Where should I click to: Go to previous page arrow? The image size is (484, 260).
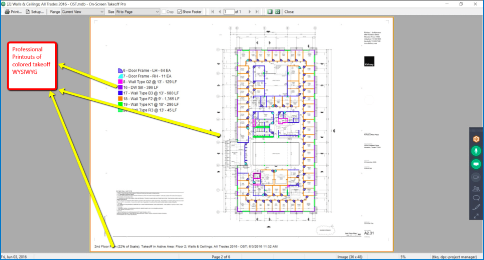(x=220, y=11)
